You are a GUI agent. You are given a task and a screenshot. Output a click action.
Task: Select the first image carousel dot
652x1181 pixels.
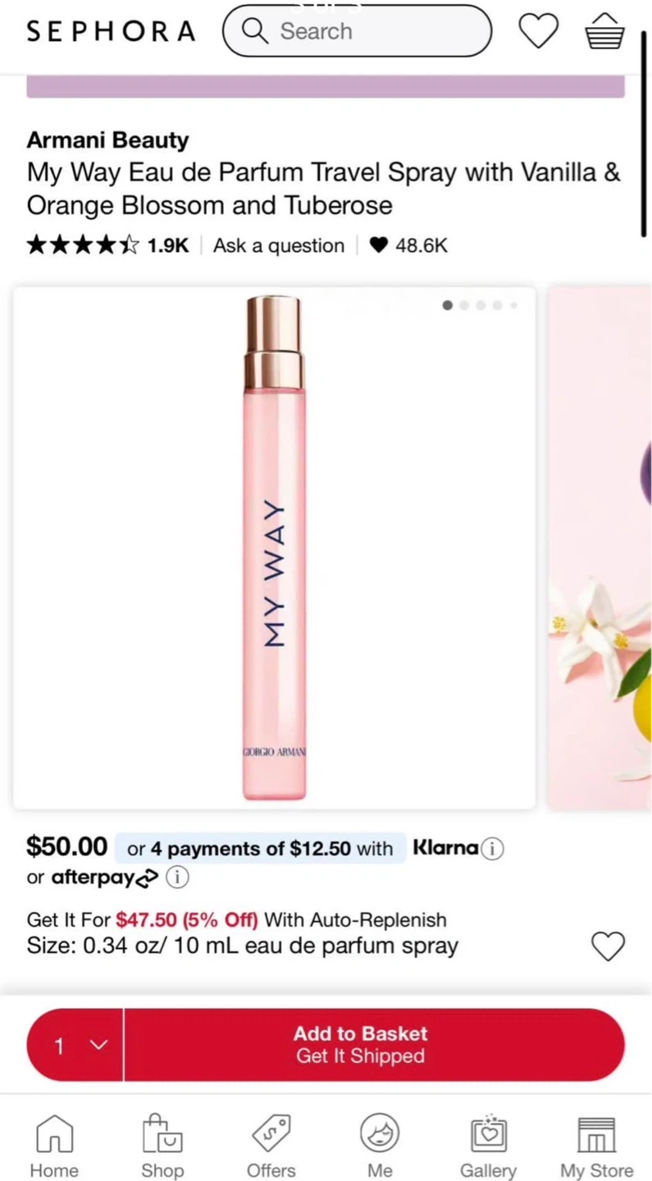pyautogui.click(x=447, y=305)
